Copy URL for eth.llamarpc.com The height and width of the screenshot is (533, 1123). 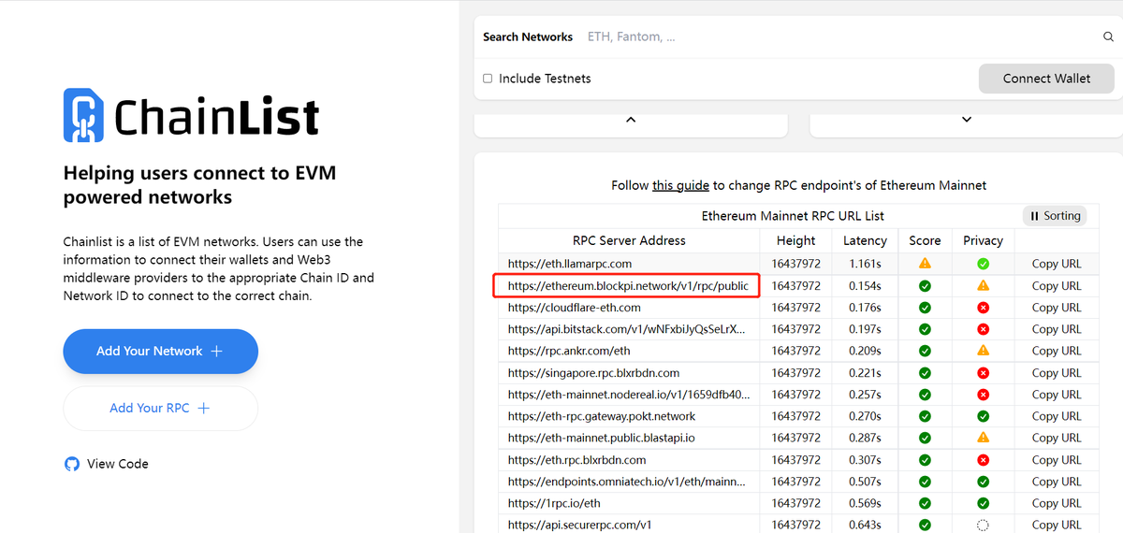tap(1057, 264)
